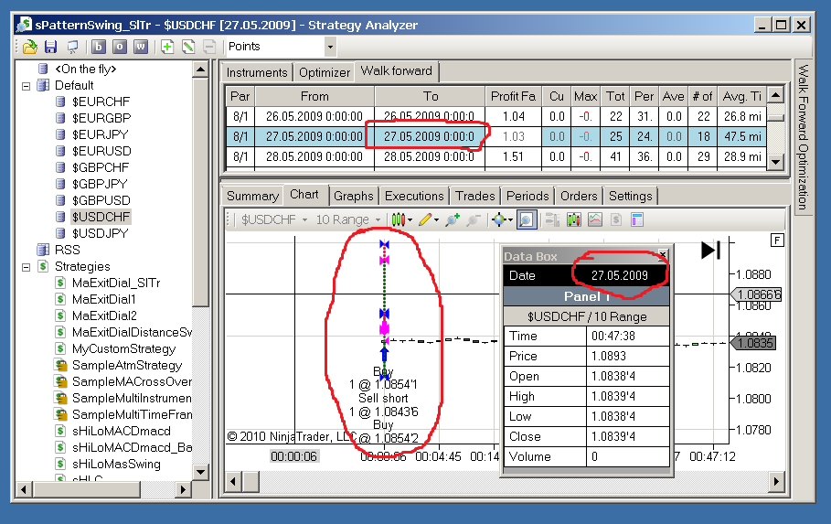Click the Walk Forward Optimization side tab
Screen dimensions: 831x524
point(803,137)
